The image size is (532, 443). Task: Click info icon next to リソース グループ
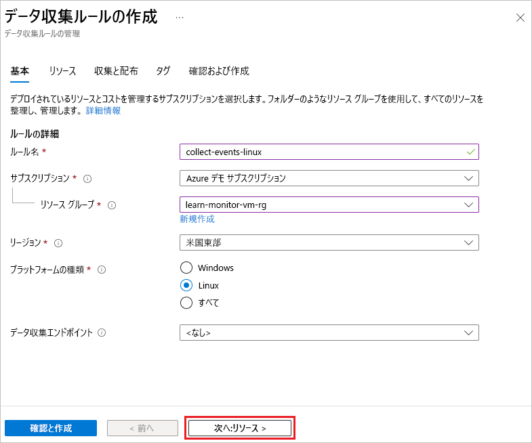coord(112,205)
